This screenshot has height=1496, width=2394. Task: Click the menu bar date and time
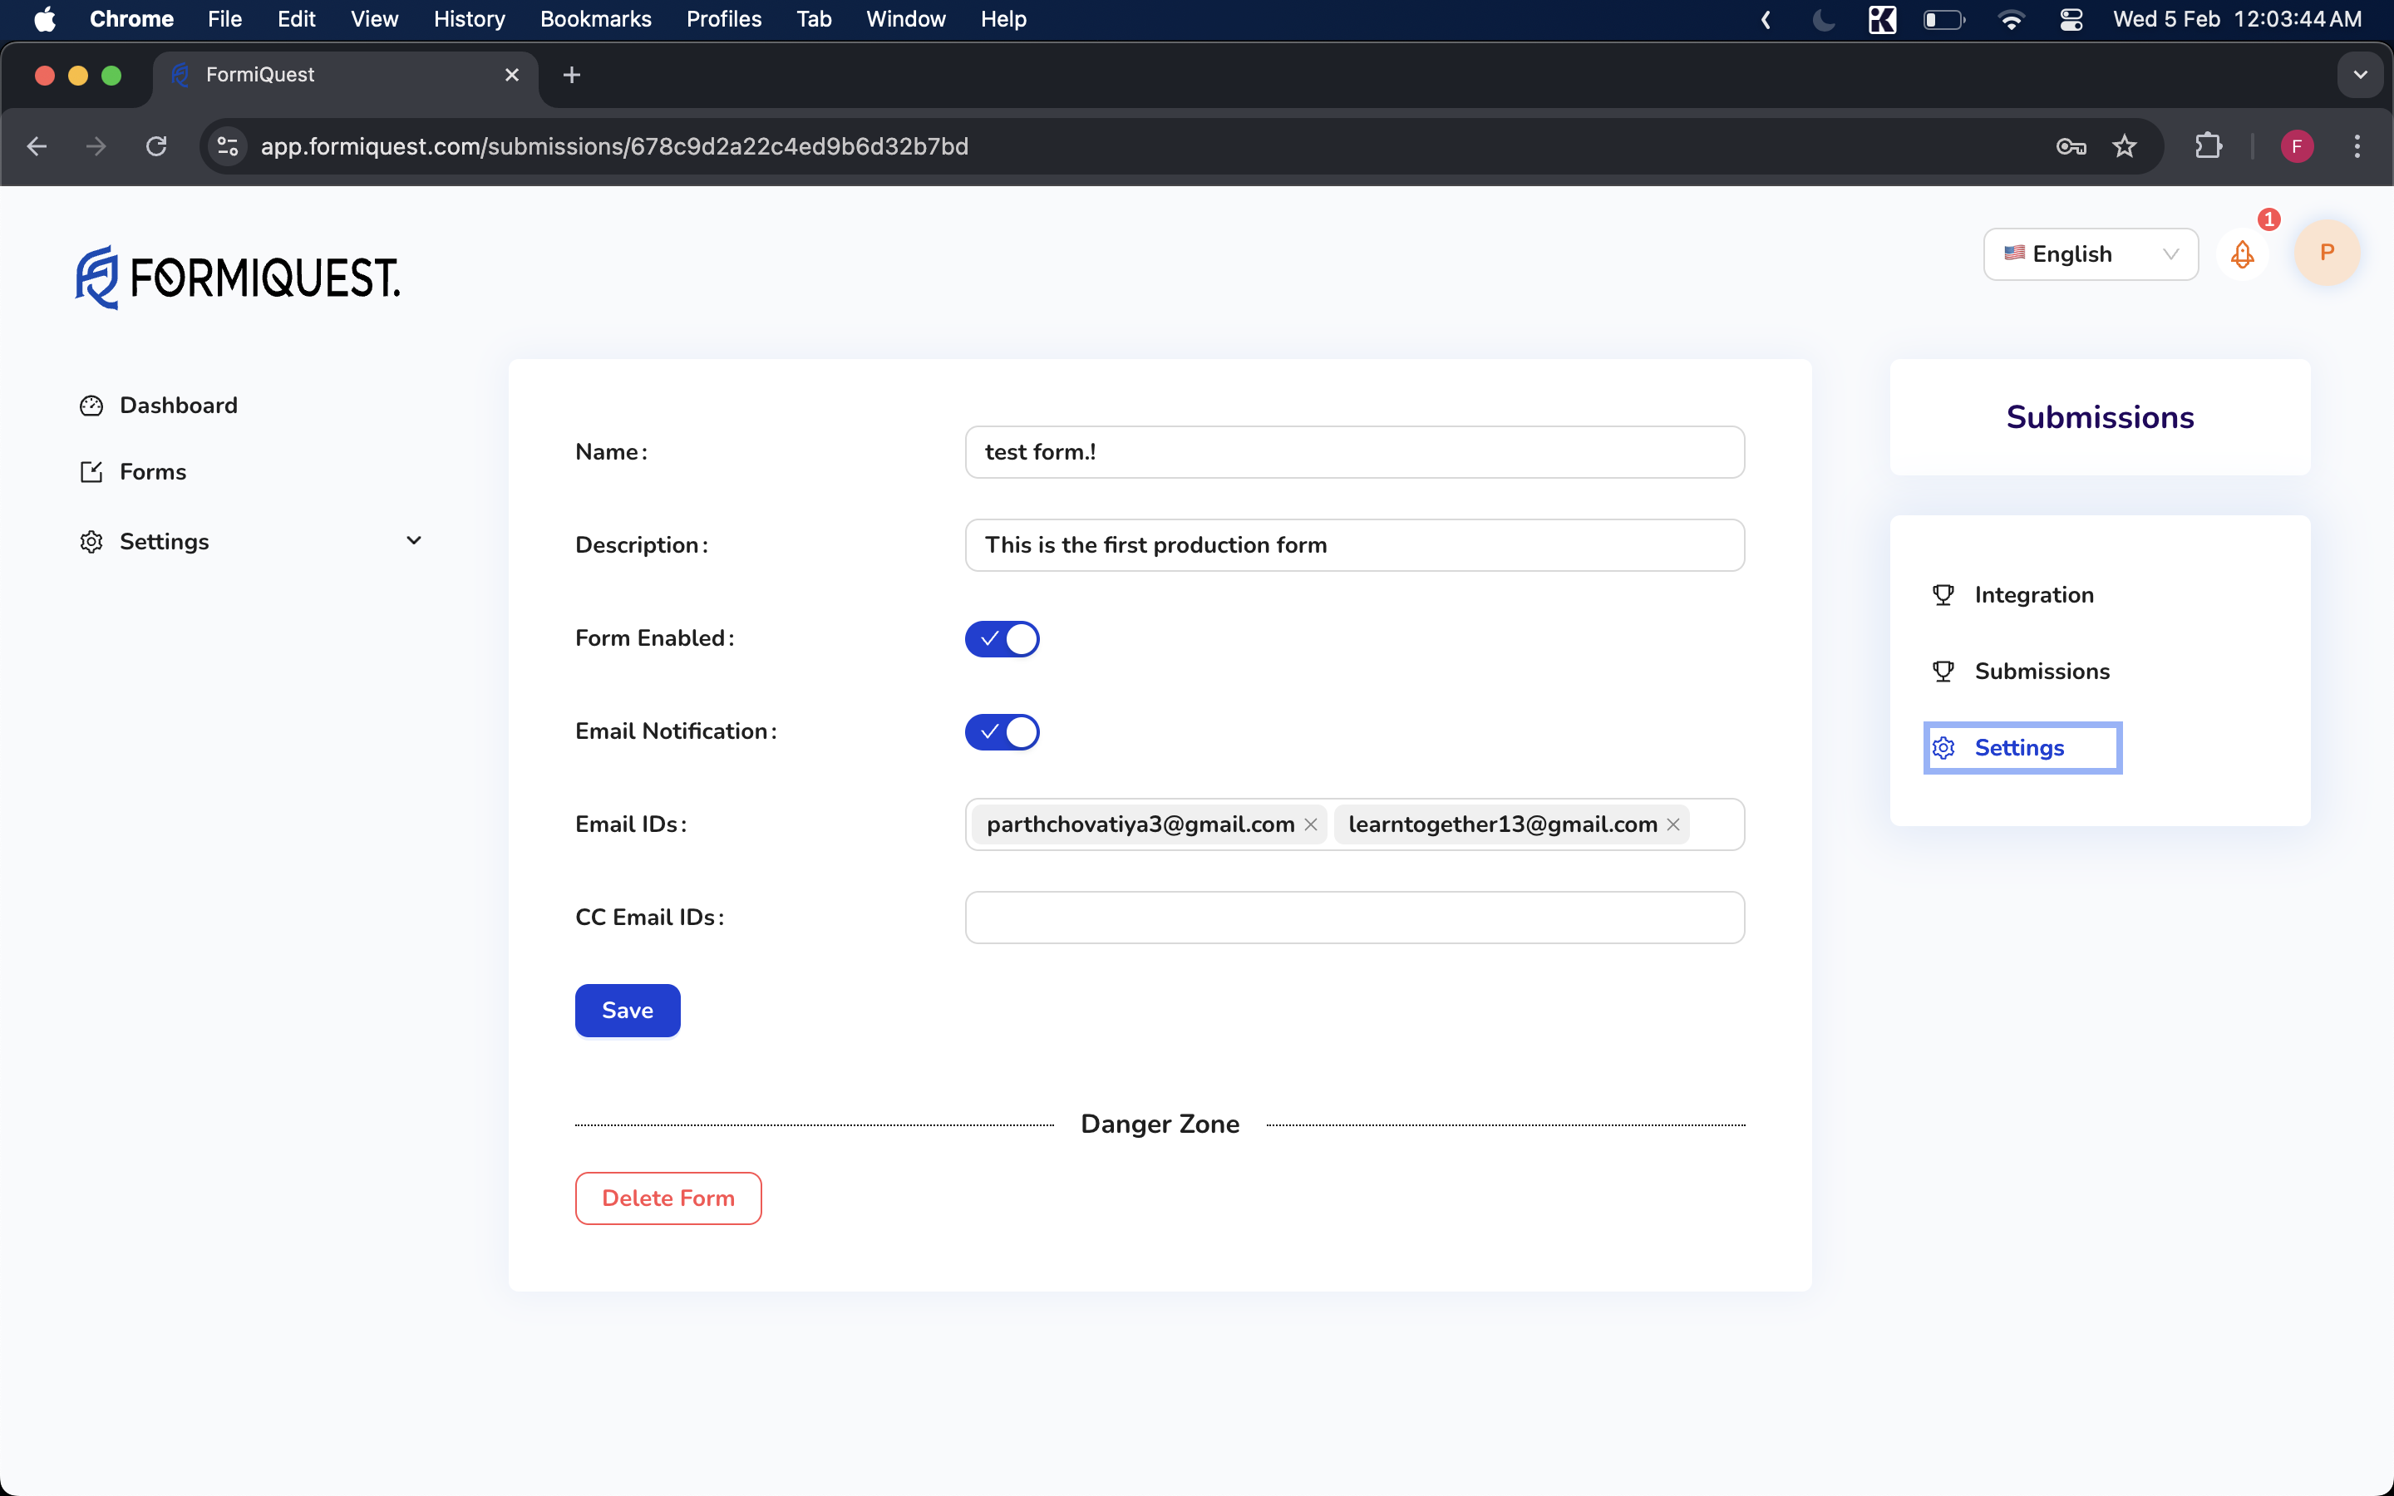2237,19
